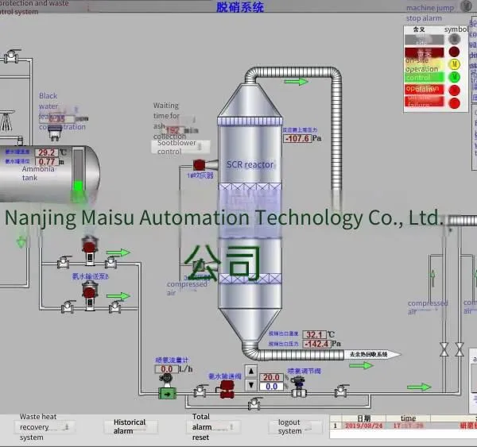477x447 pixels.
Task: Click the 20.0 regulating valve setpoint field
Action: point(271,377)
